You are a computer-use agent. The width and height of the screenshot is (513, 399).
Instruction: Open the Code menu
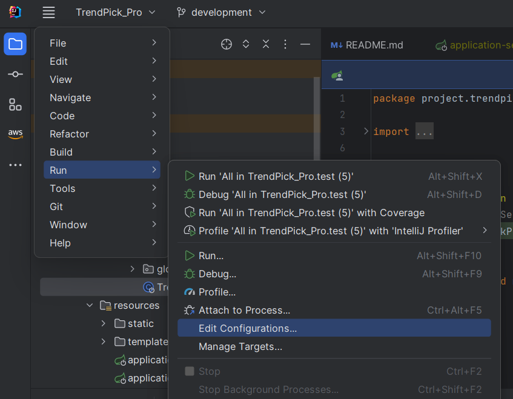(102, 116)
